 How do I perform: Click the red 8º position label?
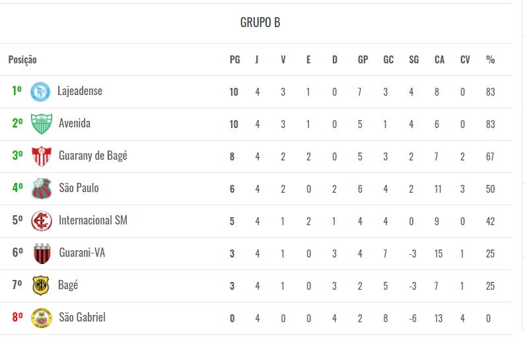(x=17, y=318)
